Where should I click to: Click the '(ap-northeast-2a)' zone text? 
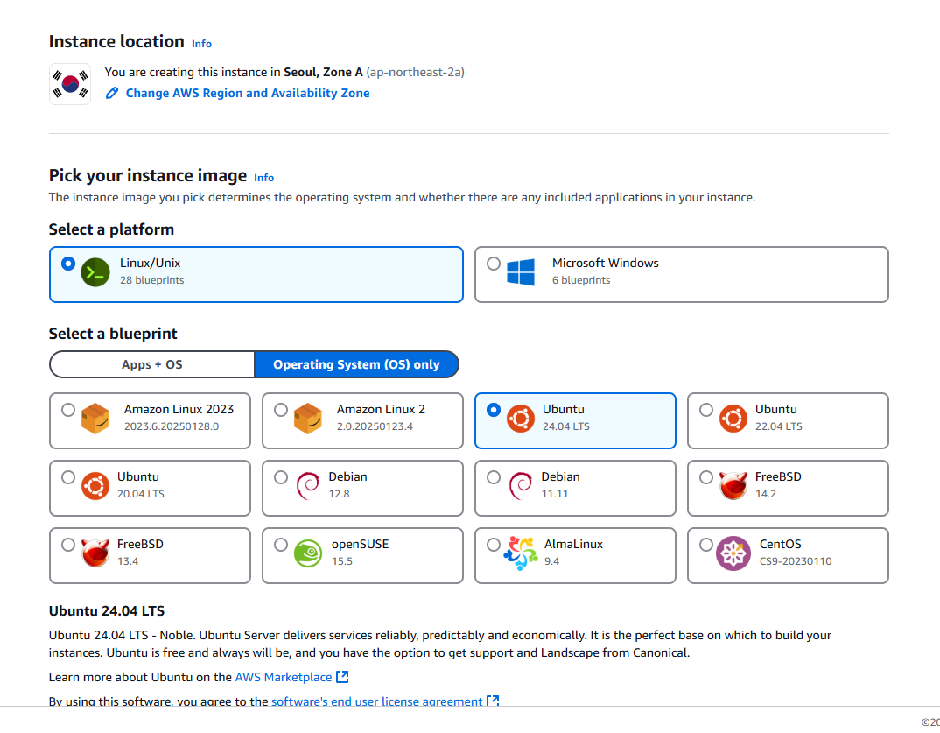point(416,72)
